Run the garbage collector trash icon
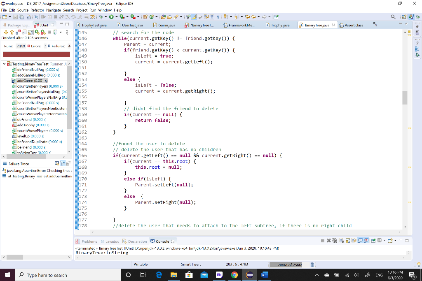 point(312,265)
